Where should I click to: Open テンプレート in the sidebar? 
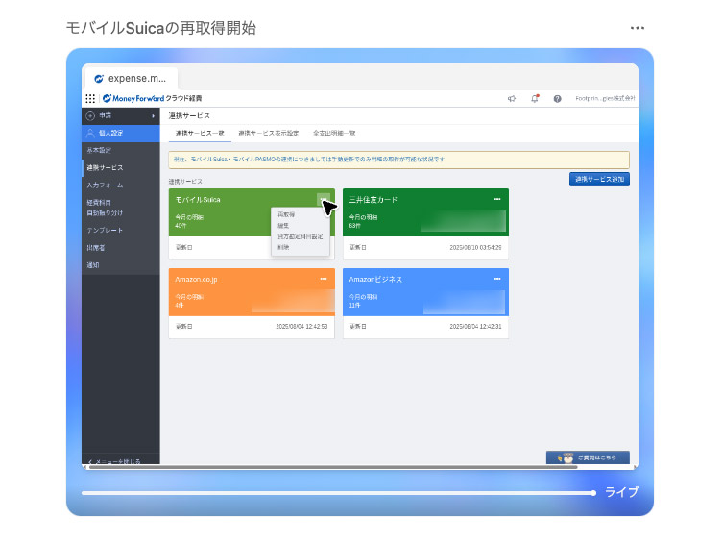coord(121,230)
